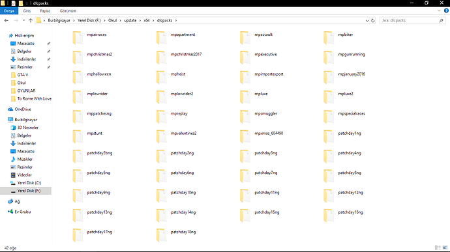Go up one folder level arrow

point(31,20)
